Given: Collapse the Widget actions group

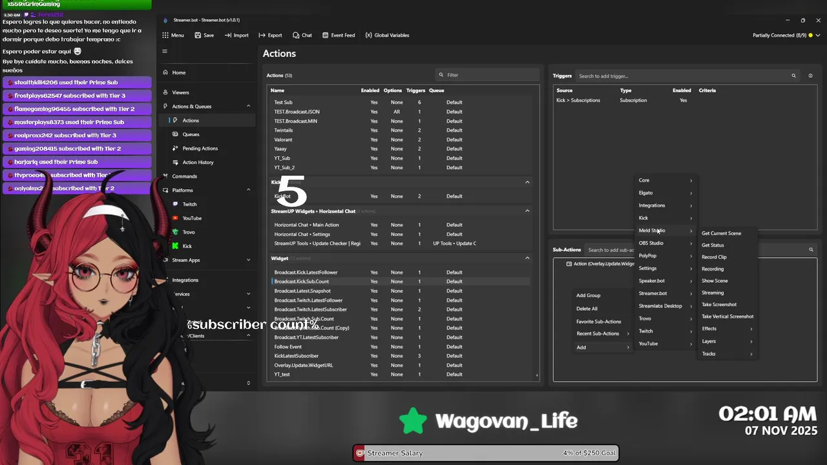Looking at the screenshot, I should tap(527, 258).
